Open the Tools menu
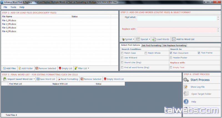Viewport: 222px width, 118px height. 13,7
